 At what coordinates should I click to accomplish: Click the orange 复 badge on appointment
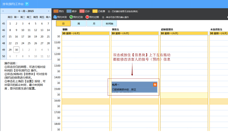tap(155, 85)
